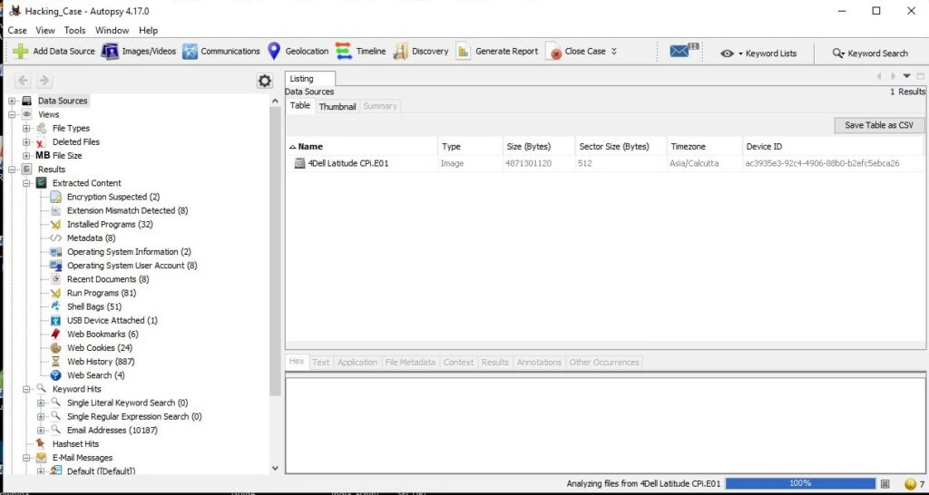The height and width of the screenshot is (495, 929).
Task: Click the warning notification icon in status bar
Action: coord(911,483)
